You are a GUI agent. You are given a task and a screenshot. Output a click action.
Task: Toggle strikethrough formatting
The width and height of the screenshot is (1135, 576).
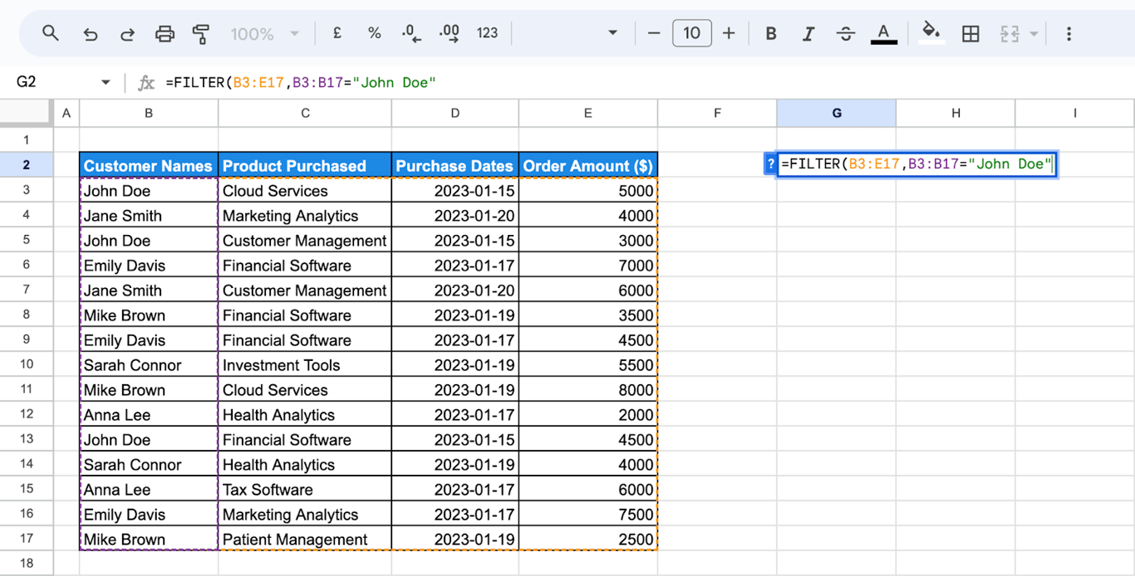(x=846, y=34)
